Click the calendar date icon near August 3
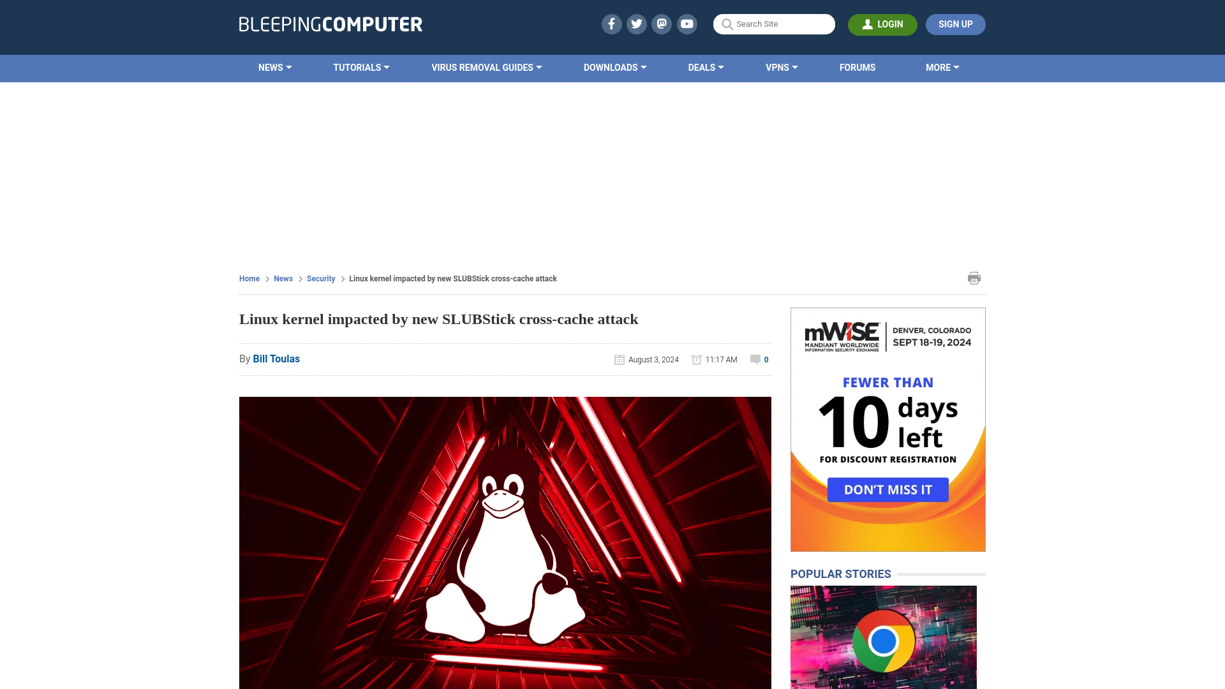Image resolution: width=1225 pixels, height=689 pixels. click(620, 359)
